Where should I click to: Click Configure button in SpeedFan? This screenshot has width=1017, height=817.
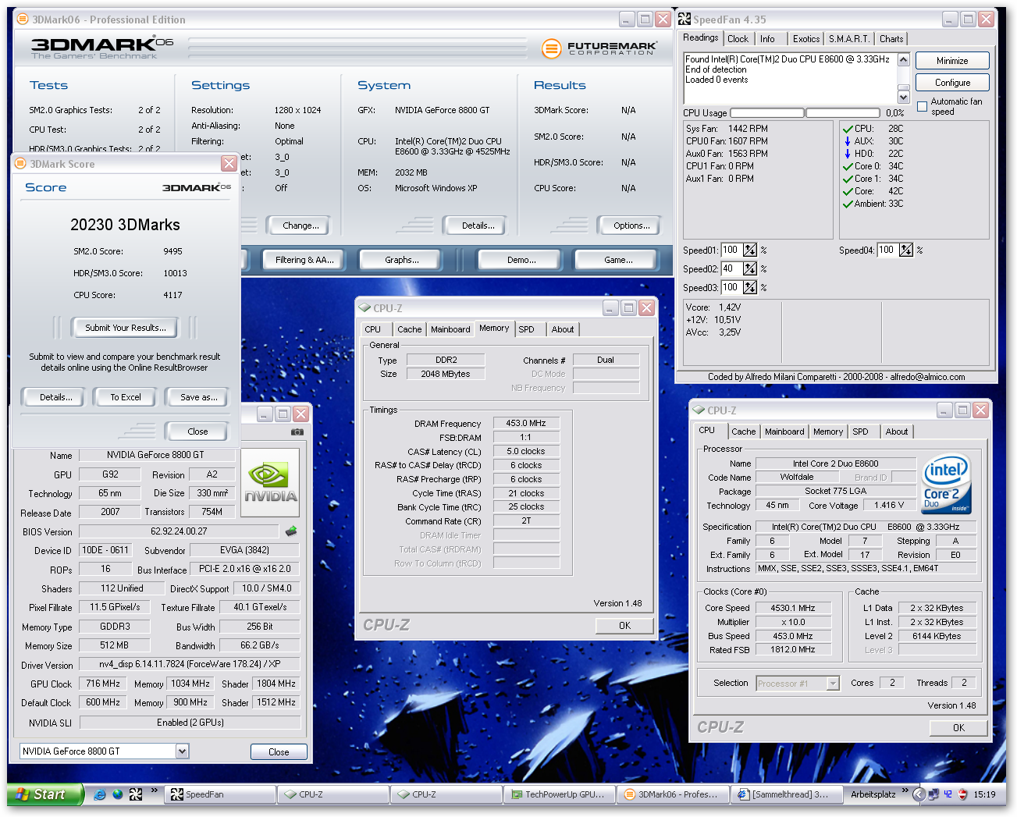point(952,83)
